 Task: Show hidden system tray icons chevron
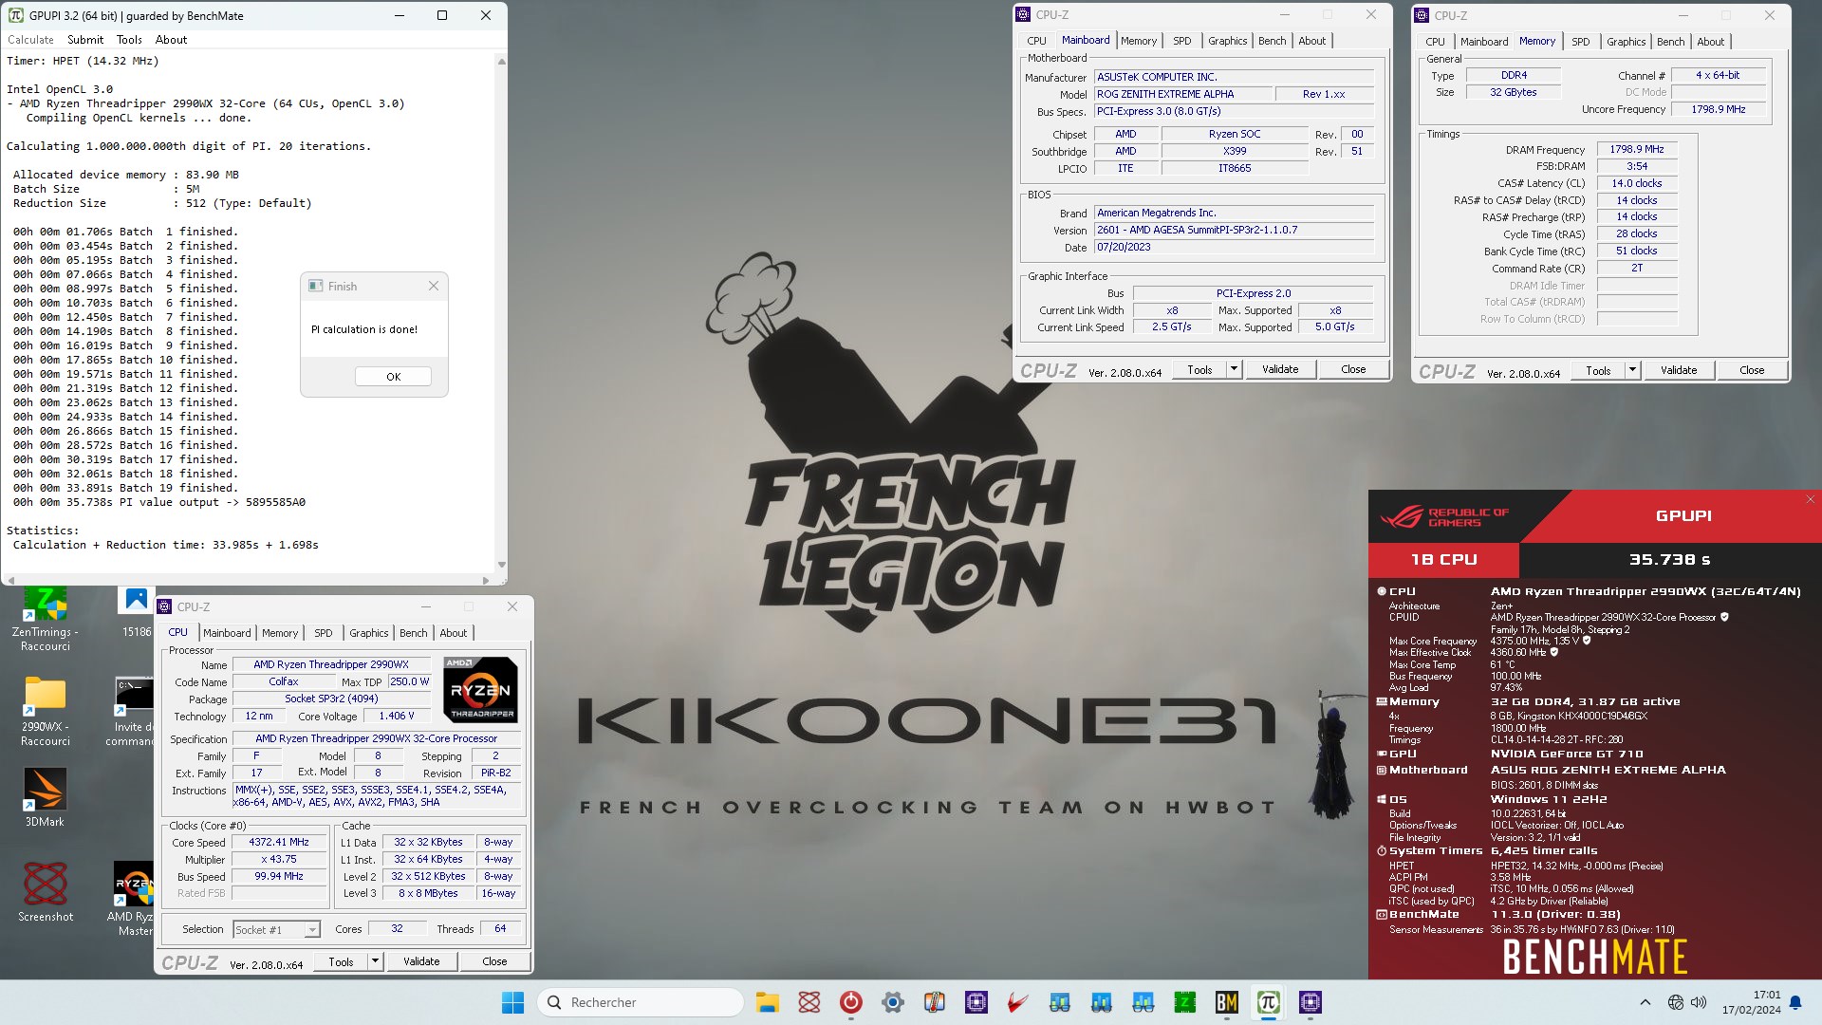pos(1645,1002)
